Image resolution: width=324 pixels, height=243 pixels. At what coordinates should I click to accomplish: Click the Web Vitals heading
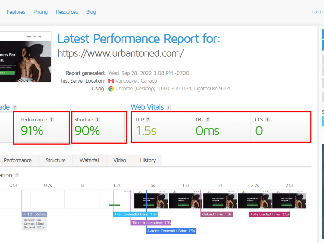click(x=147, y=107)
